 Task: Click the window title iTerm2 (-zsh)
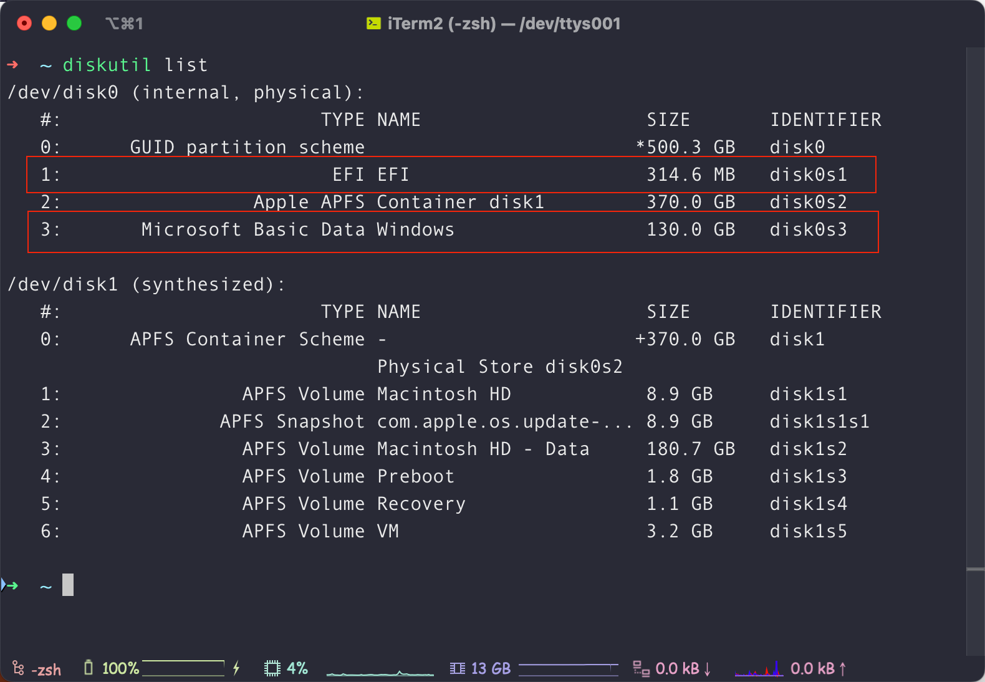coord(442,24)
